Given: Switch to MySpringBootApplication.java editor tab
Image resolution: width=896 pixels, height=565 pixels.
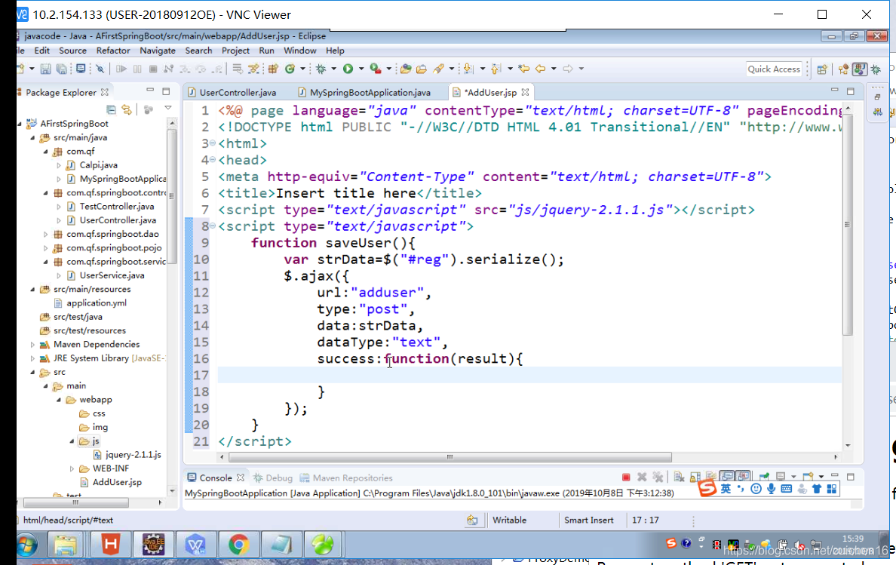Looking at the screenshot, I should [364, 93].
